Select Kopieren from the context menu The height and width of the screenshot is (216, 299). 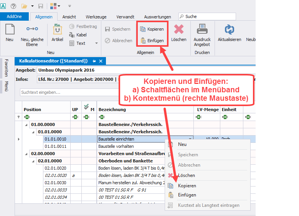(x=187, y=186)
